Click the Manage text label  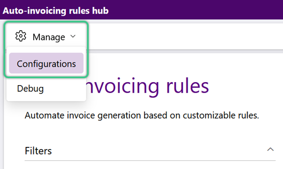click(x=49, y=38)
